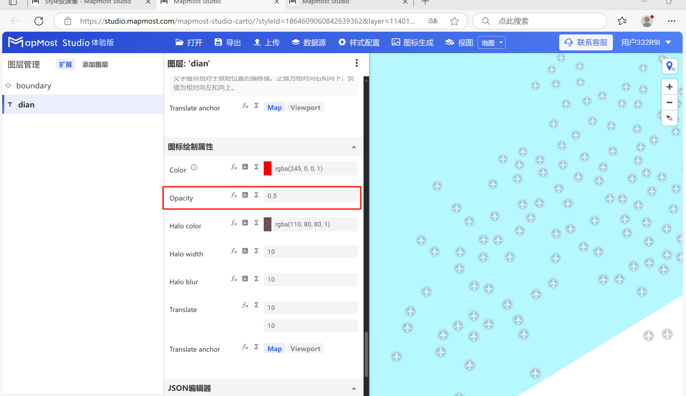Enable data-driven styling for Color
Viewport: 686px width, 396px height.
tap(245, 167)
